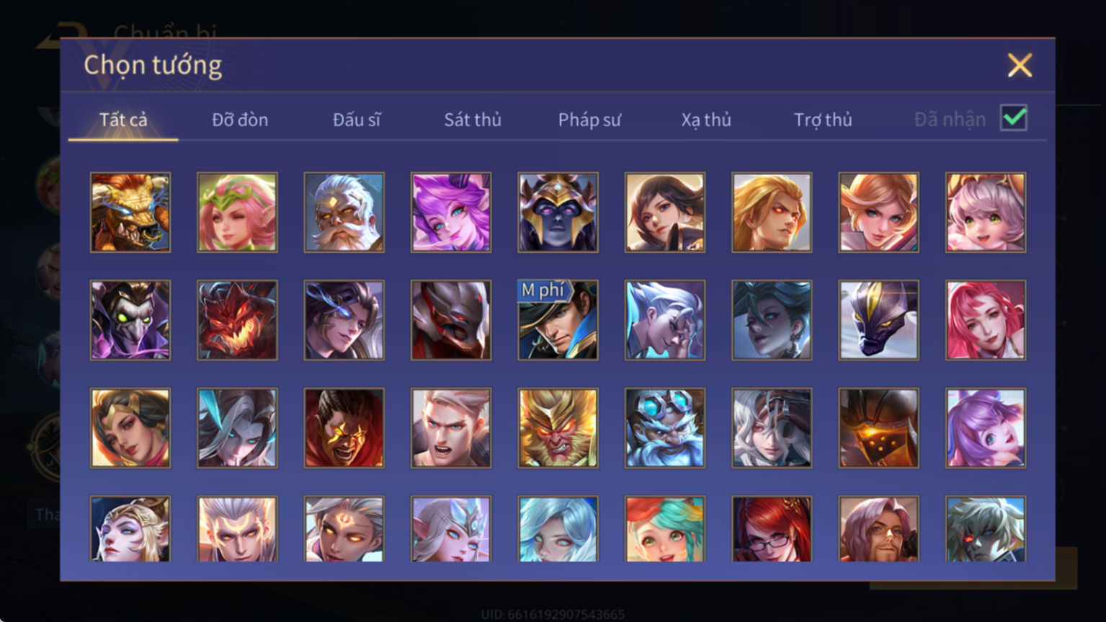Open the Đấu sĩ tab
Image resolution: width=1106 pixels, height=622 pixels.
[x=357, y=120]
